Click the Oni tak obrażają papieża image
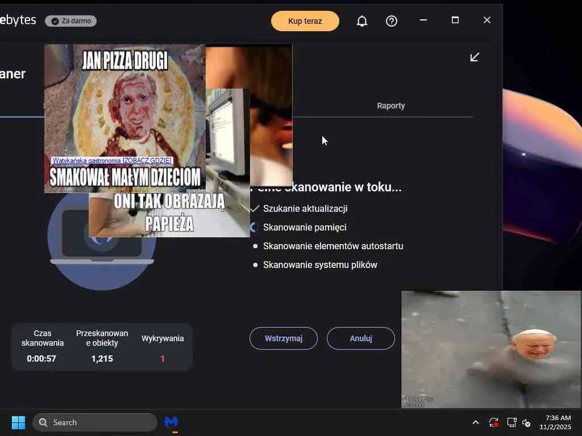Viewport: 582px width, 436px height. [169, 215]
